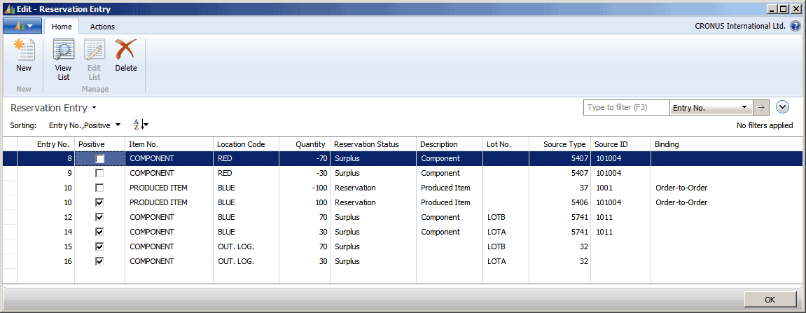
Task: Toggle Positive checkbox for entry 16
Action: tap(100, 262)
